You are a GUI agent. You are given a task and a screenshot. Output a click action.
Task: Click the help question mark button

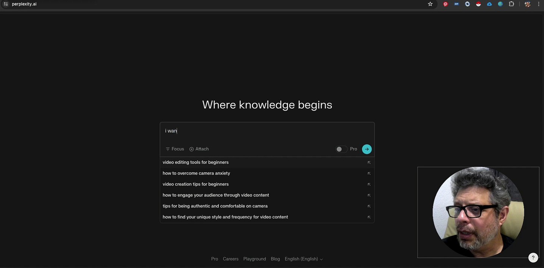pos(533,258)
